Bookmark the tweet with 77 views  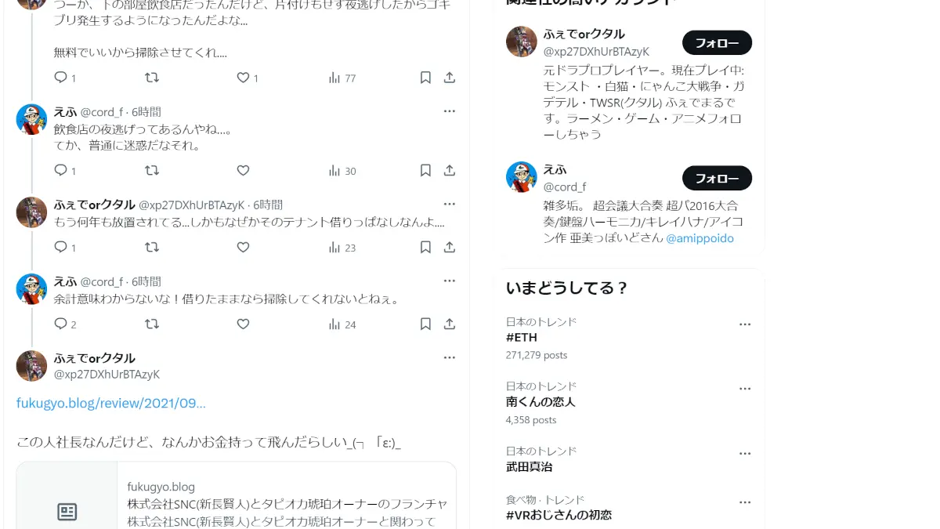click(425, 78)
